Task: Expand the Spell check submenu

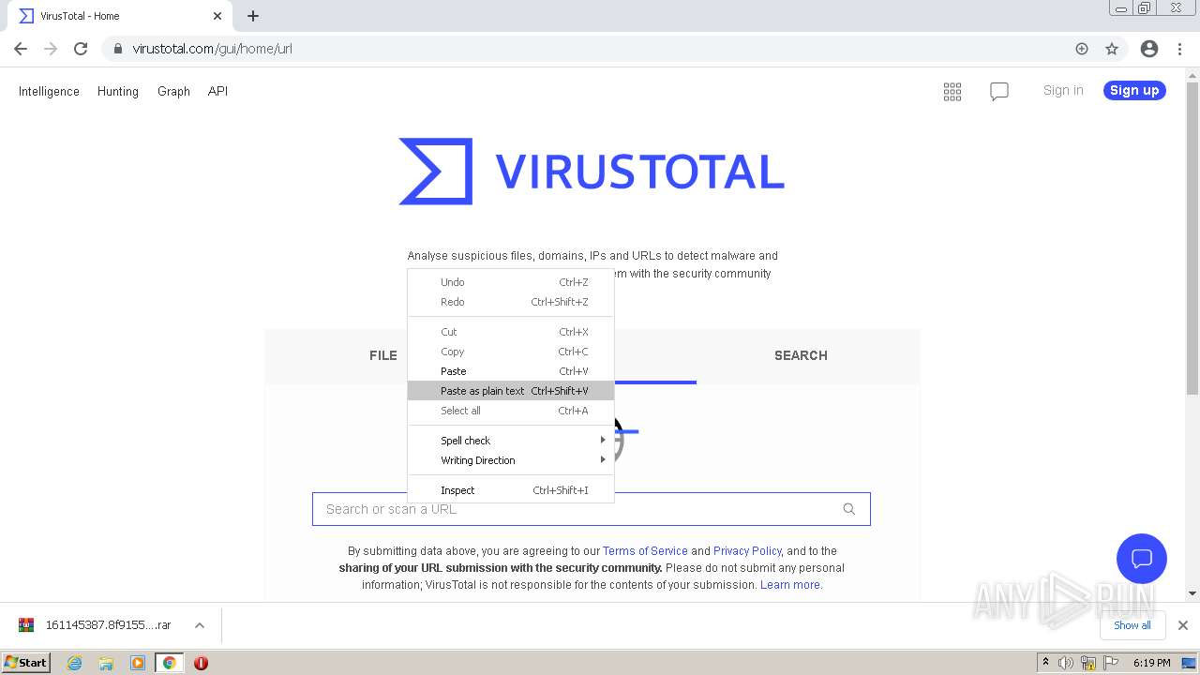Action: (511, 441)
